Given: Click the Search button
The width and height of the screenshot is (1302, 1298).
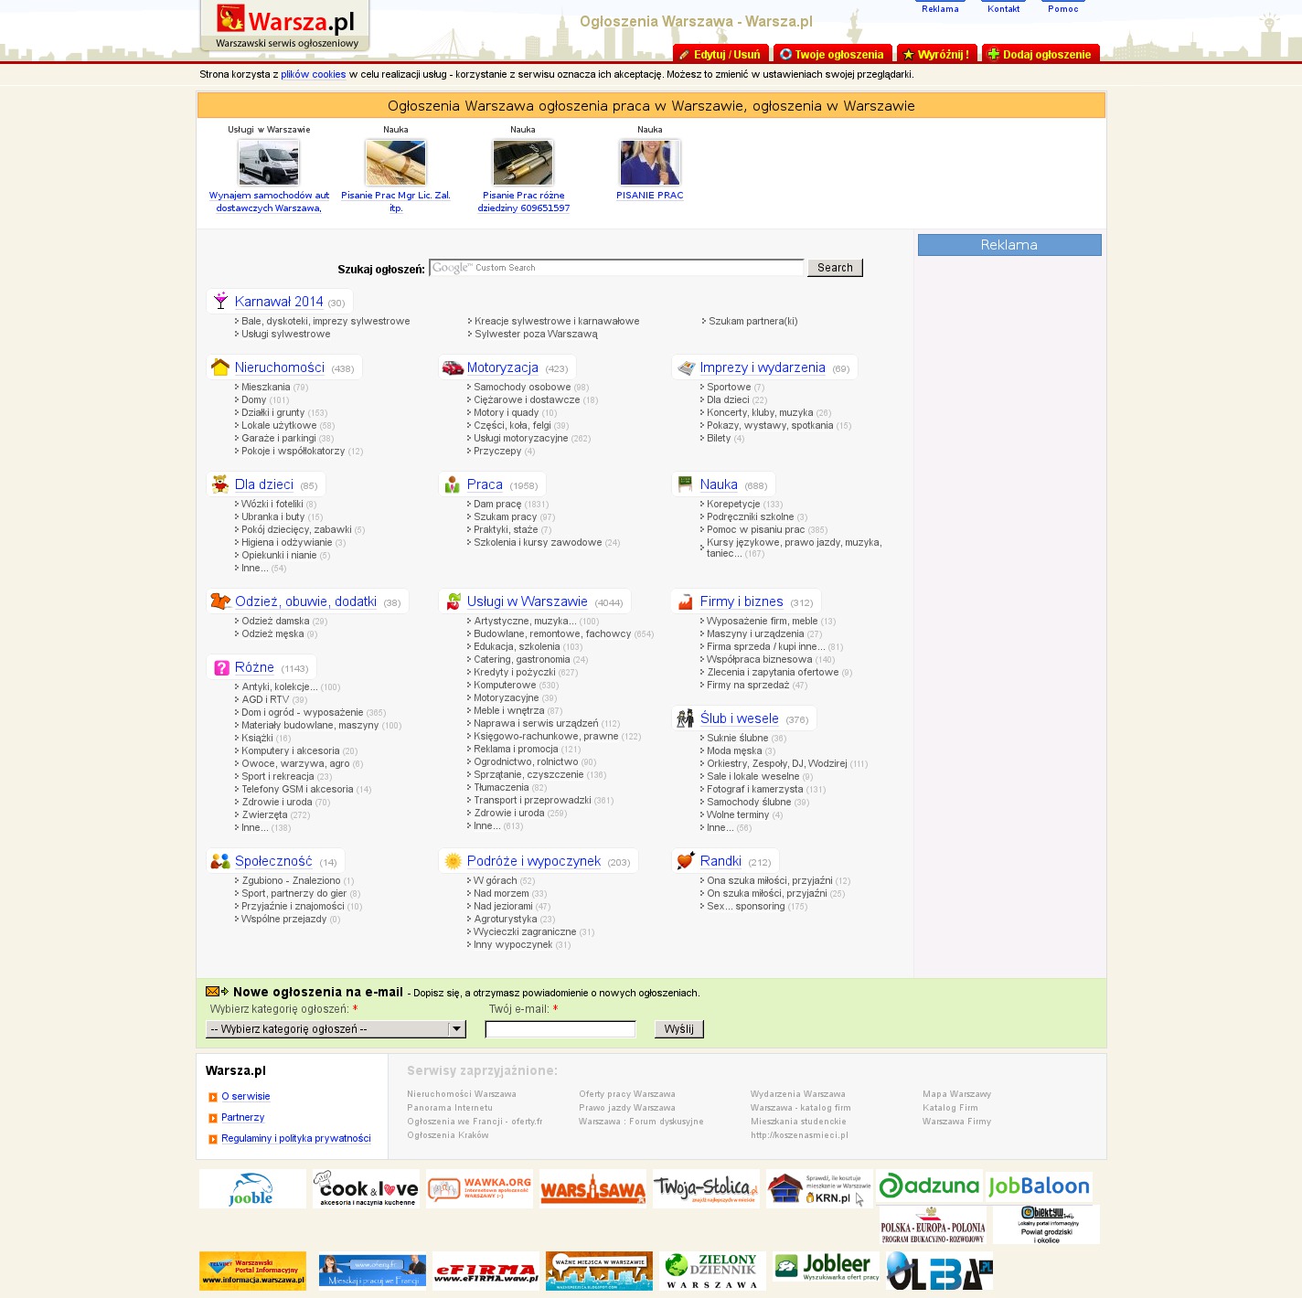Looking at the screenshot, I should 835,268.
